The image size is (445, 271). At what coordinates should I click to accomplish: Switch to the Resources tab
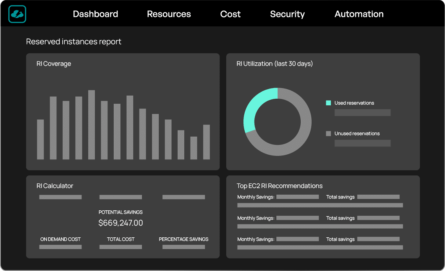169,14
